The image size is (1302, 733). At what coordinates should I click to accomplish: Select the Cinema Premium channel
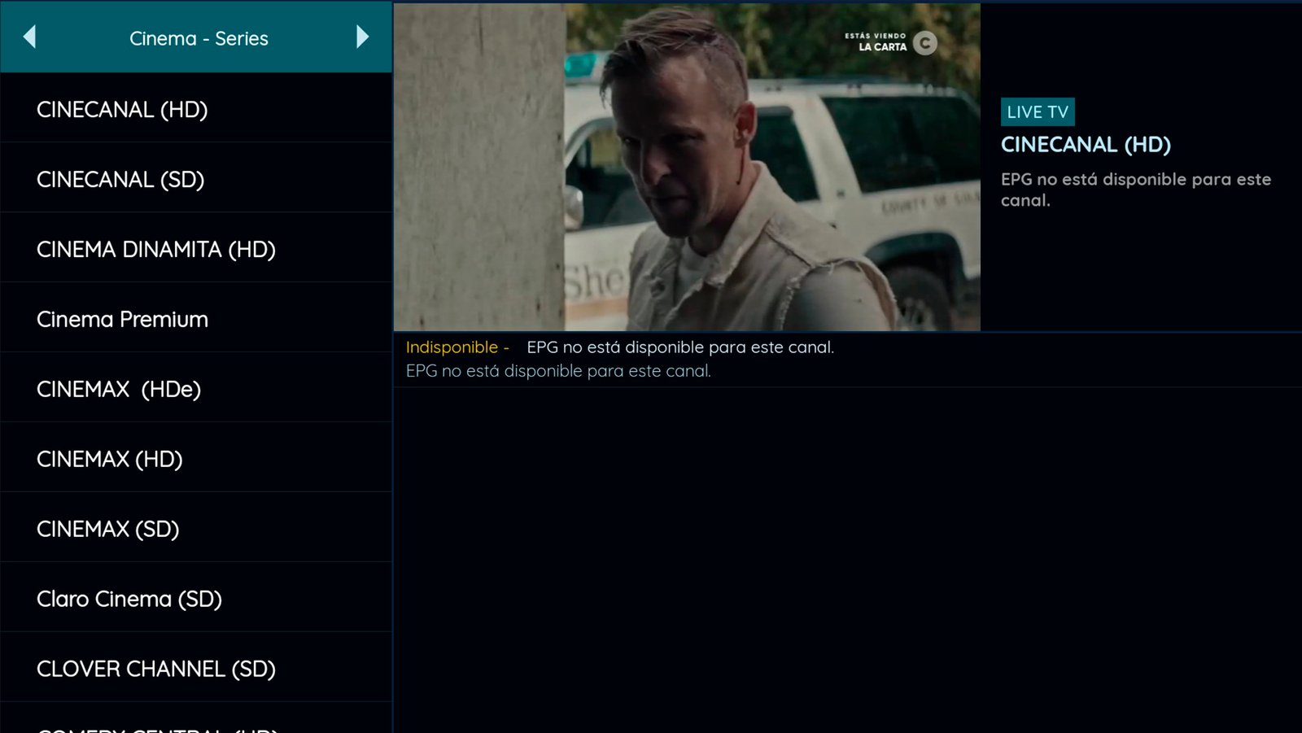coord(120,319)
